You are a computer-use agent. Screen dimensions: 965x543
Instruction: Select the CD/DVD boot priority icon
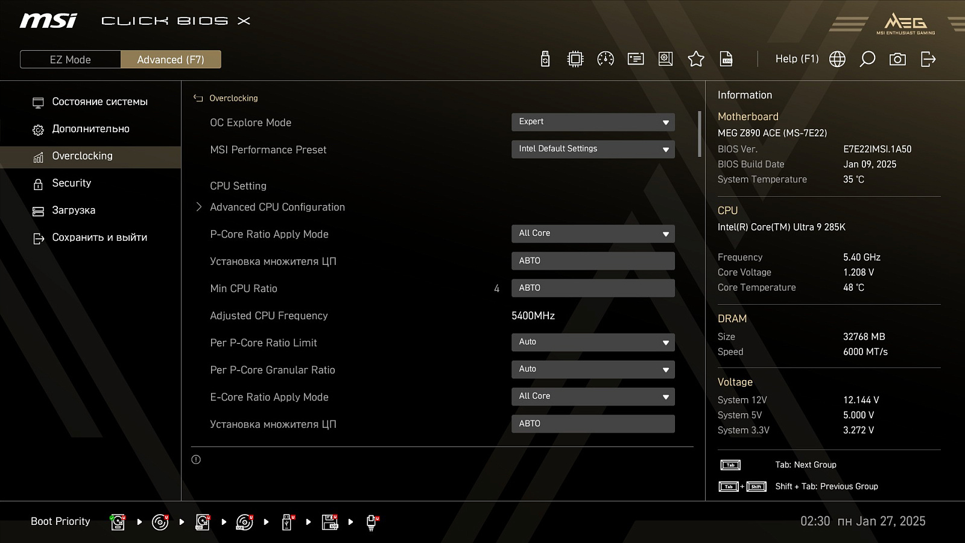click(x=160, y=522)
